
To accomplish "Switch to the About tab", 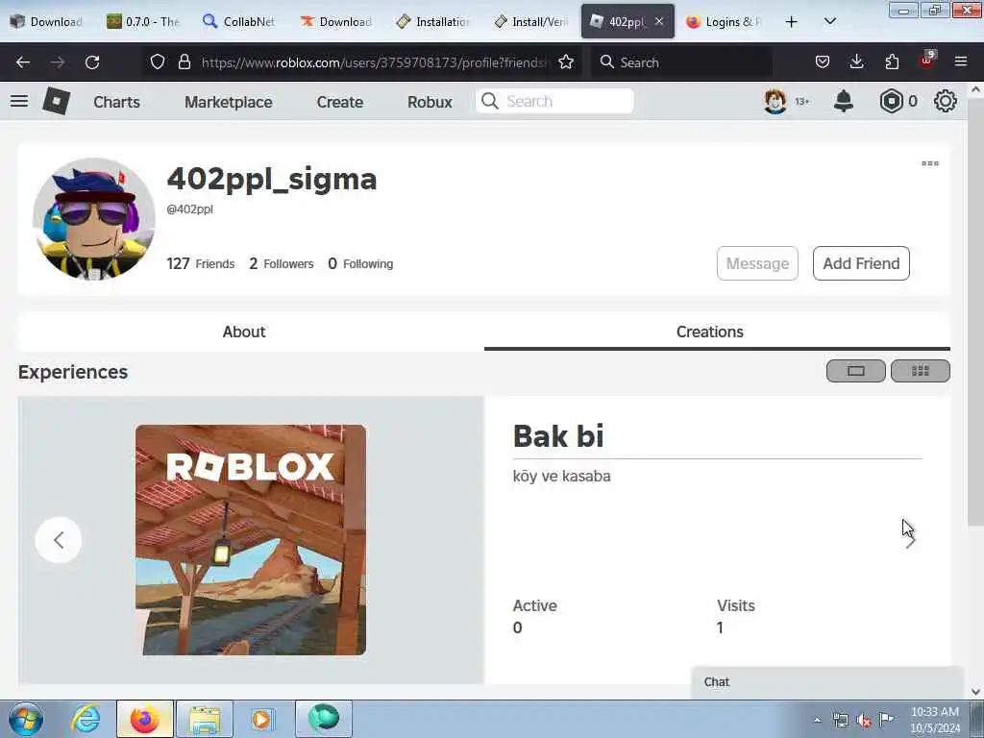I will point(244,332).
